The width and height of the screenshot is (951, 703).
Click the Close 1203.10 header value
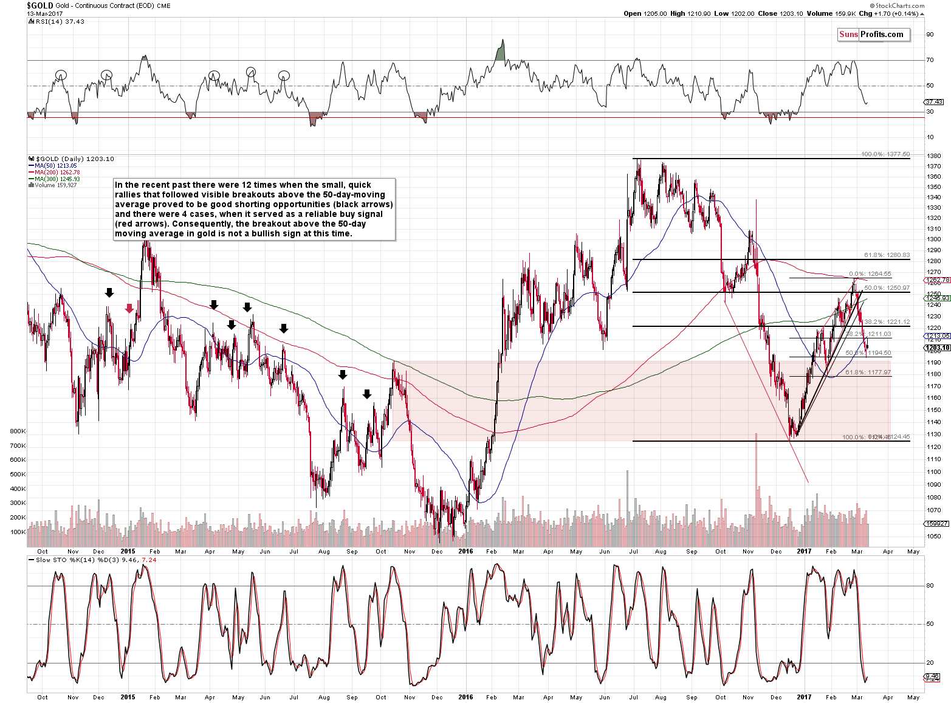pyautogui.click(x=781, y=13)
